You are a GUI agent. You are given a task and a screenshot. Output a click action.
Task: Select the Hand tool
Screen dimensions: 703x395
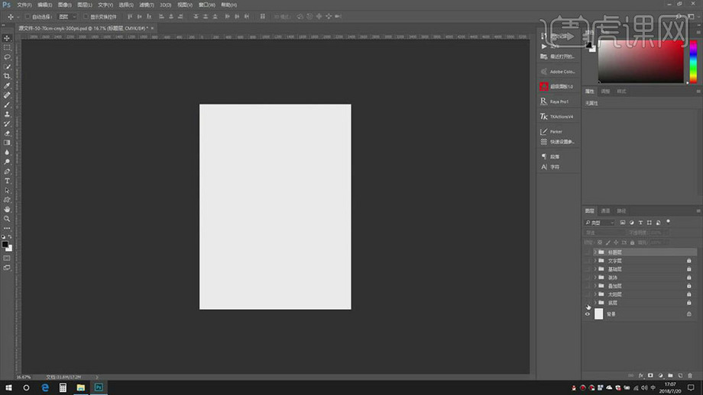pos(7,210)
